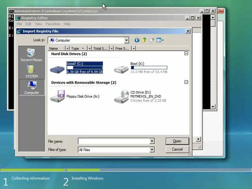Viewport: 252px width, 189px height.
Task: Select the Floppy Disk Drive (A:) icon
Action: pos(57,96)
